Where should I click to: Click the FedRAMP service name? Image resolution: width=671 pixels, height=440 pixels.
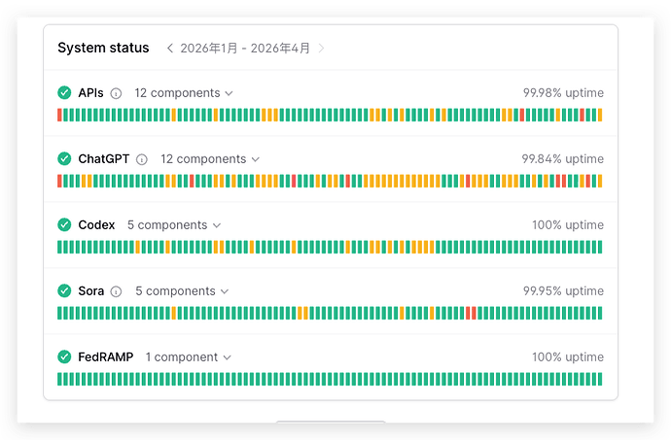(105, 357)
